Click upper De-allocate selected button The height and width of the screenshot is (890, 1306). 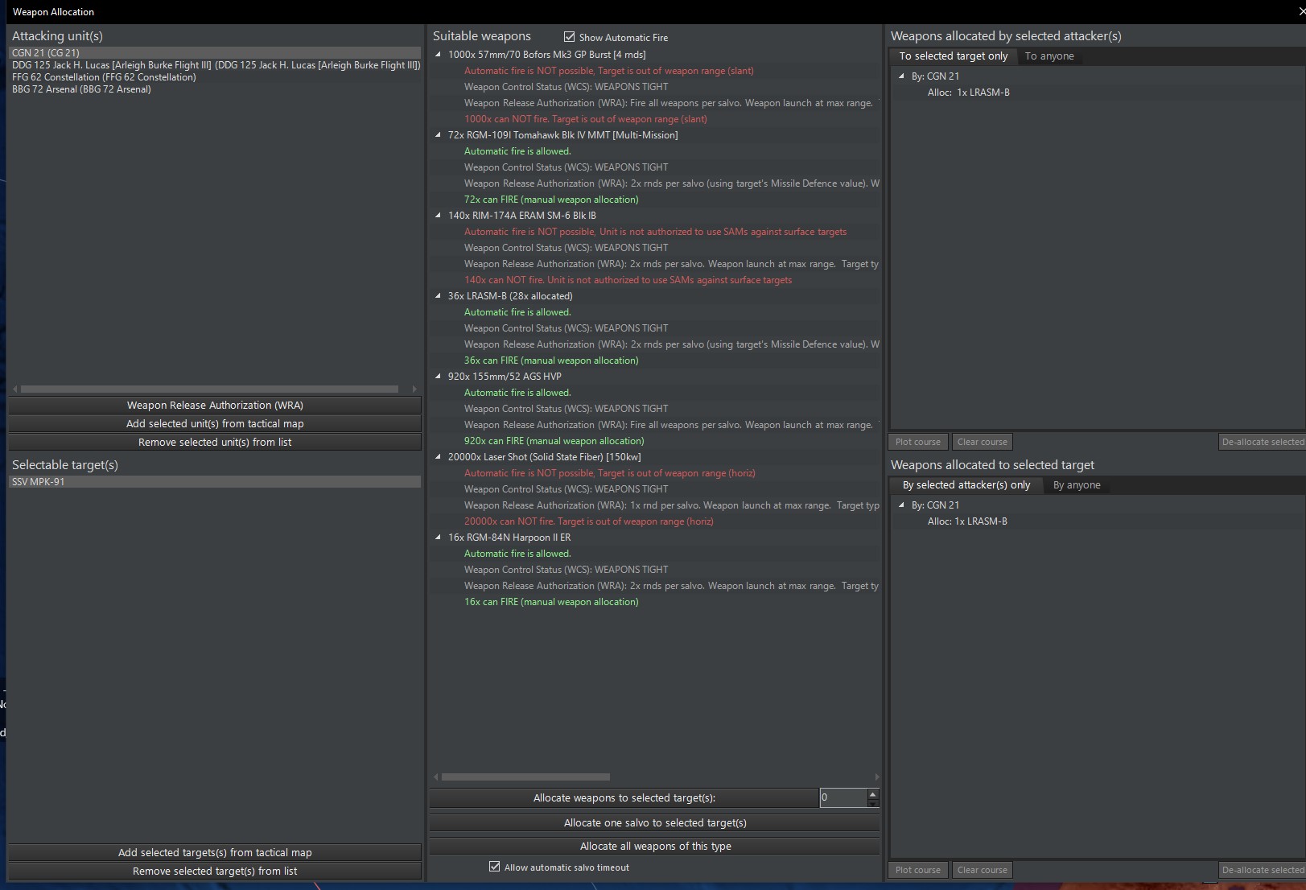click(1262, 442)
